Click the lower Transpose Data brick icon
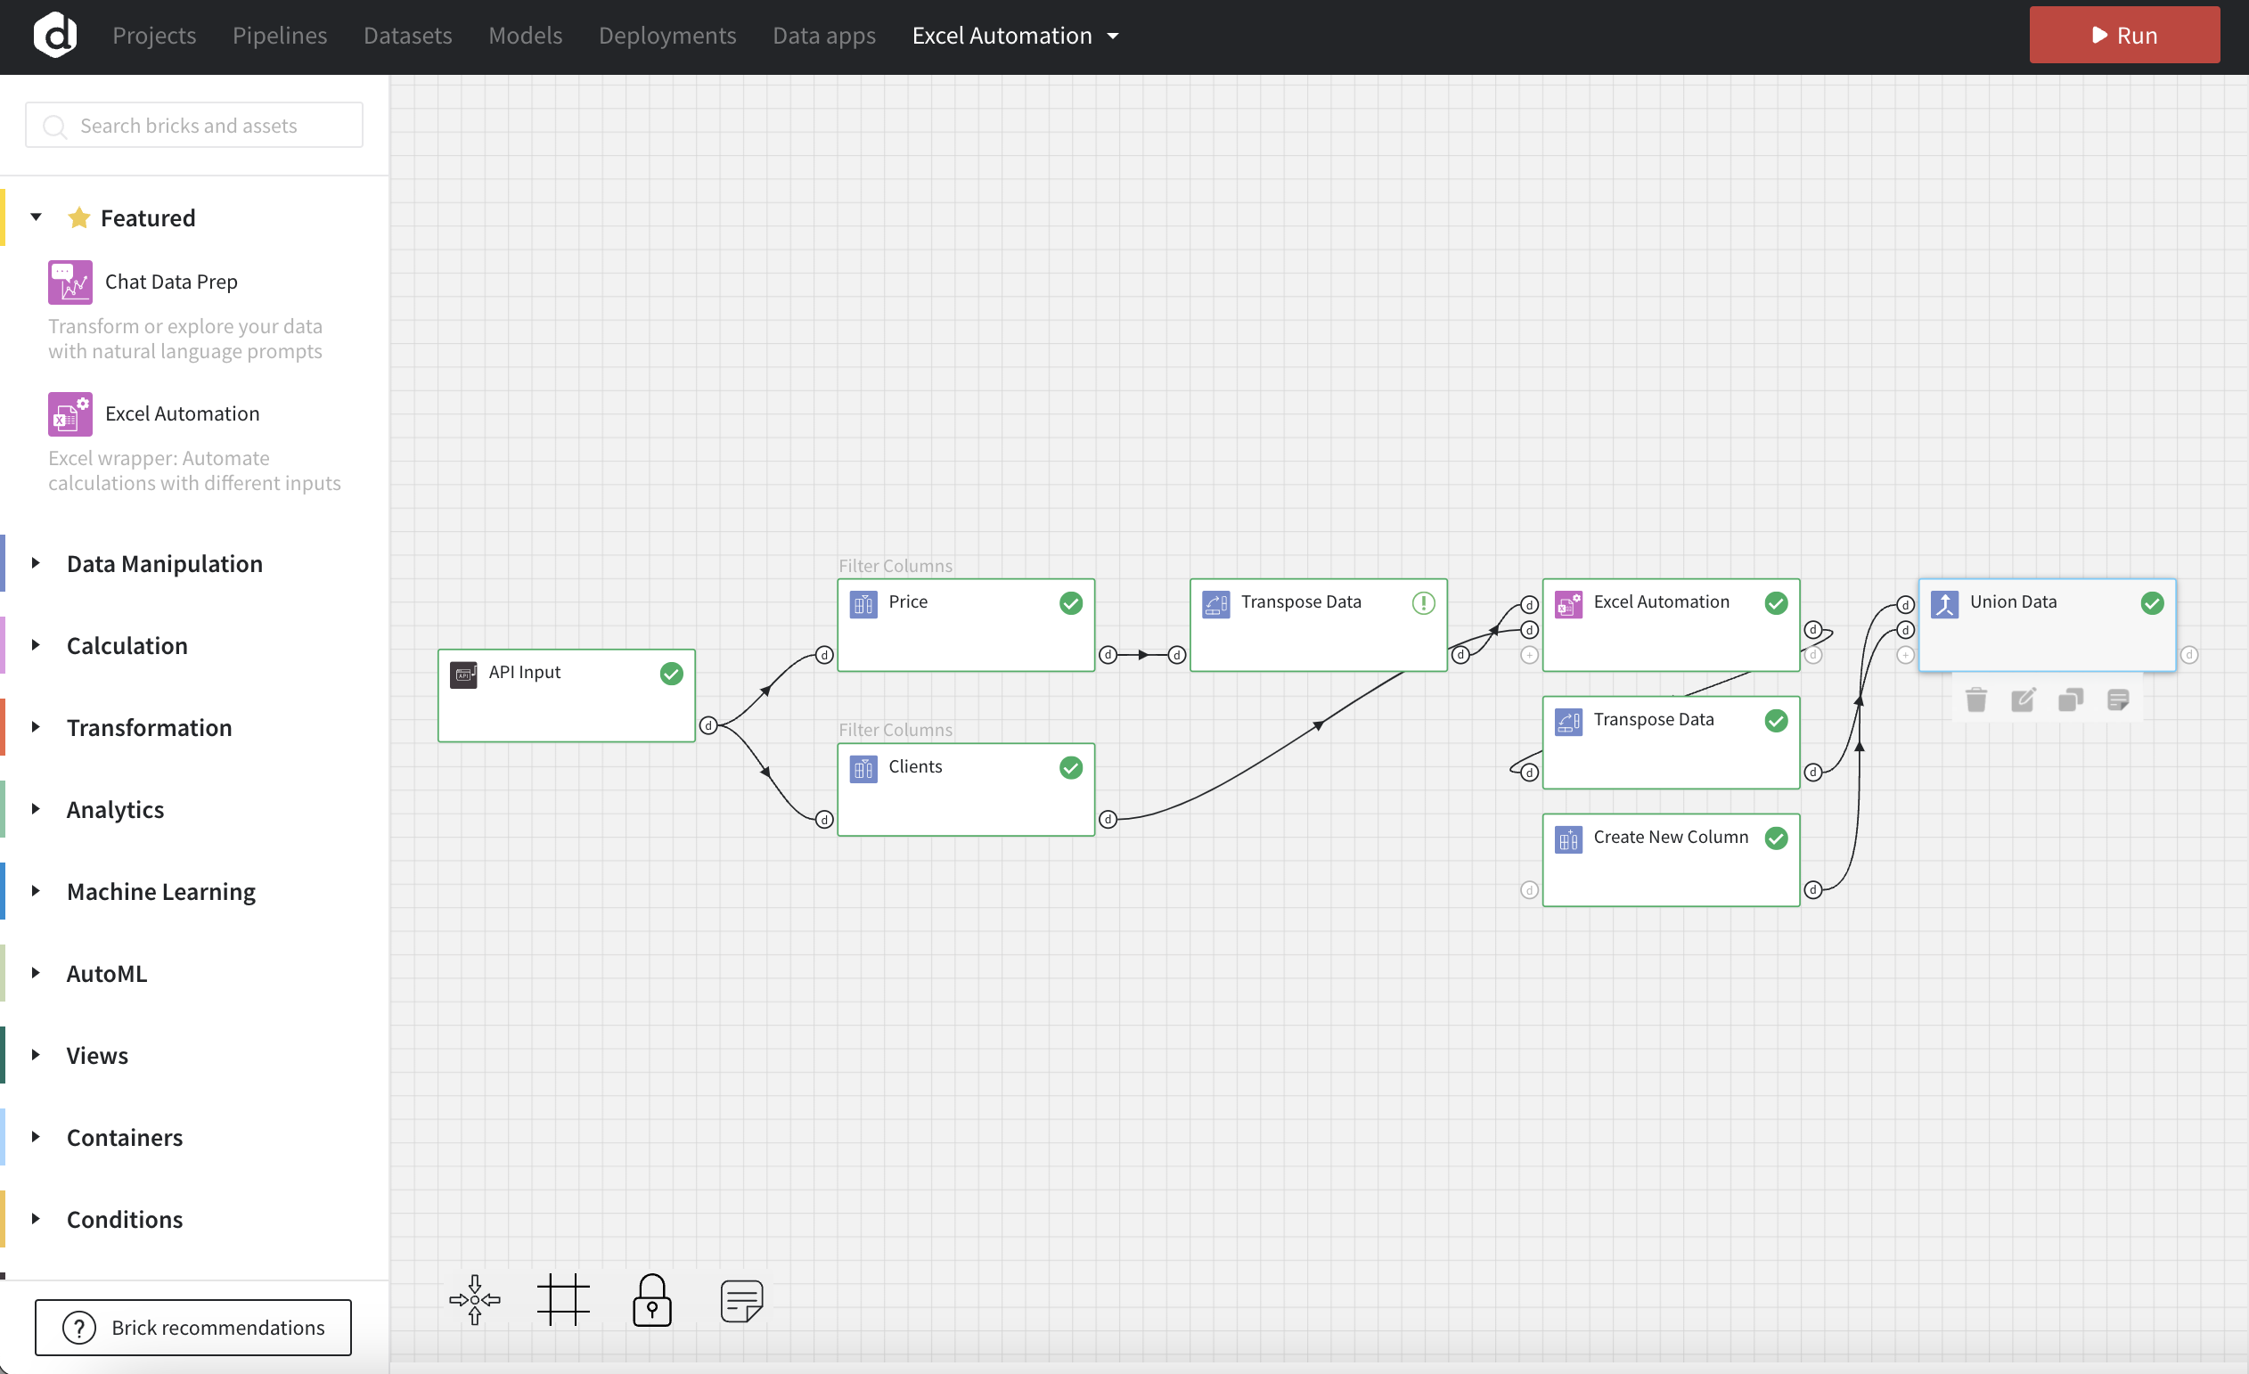Image resolution: width=2249 pixels, height=1374 pixels. coord(1568,722)
